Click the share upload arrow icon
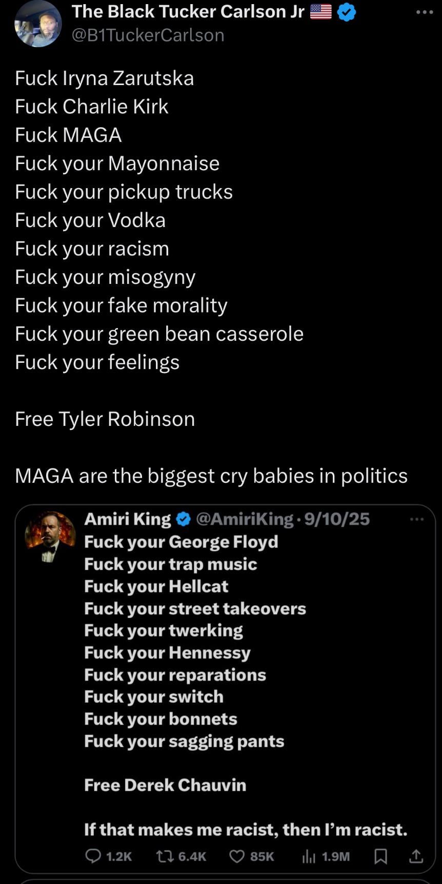The height and width of the screenshot is (884, 442). 416,856
